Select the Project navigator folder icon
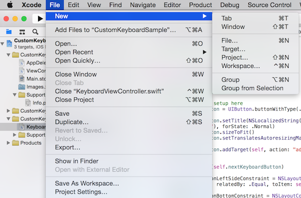 click(9, 32)
